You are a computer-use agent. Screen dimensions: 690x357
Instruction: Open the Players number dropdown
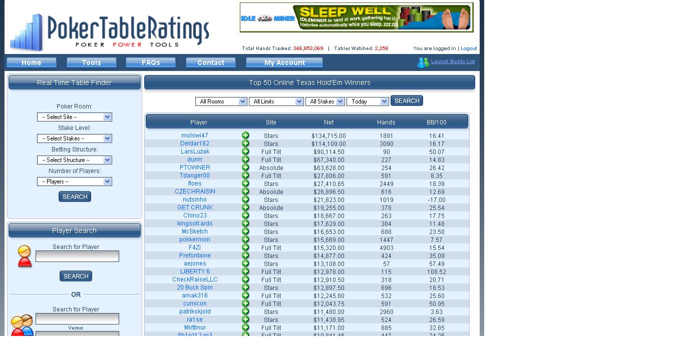pyautogui.click(x=75, y=181)
